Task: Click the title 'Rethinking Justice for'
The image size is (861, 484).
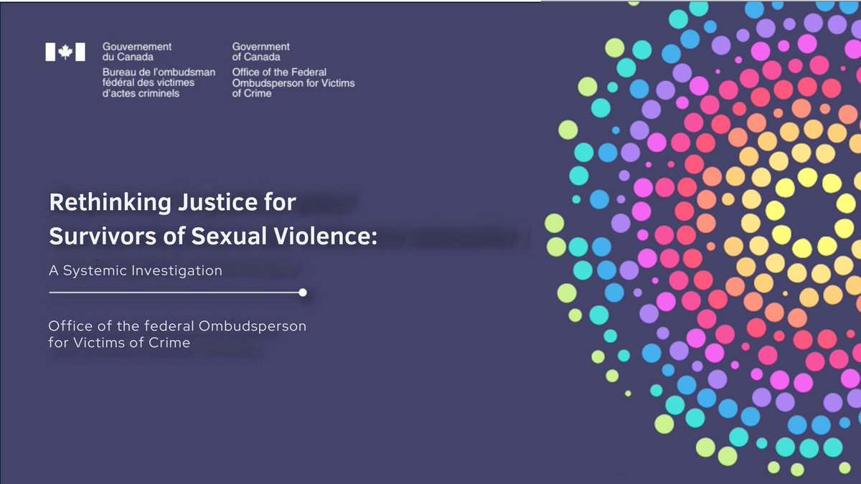Action: coord(172,203)
